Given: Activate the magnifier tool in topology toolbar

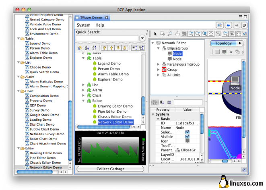Looking at the screenshot, I should pos(170,34).
